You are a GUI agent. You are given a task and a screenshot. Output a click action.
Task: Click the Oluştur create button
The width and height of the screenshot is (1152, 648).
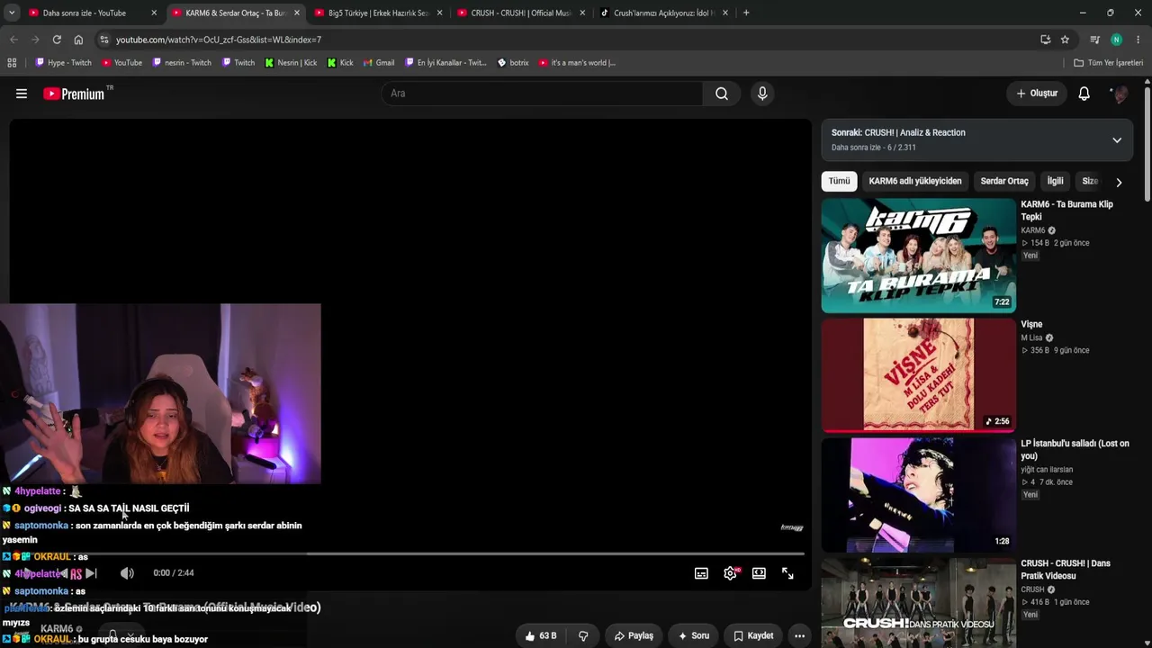[x=1037, y=94]
